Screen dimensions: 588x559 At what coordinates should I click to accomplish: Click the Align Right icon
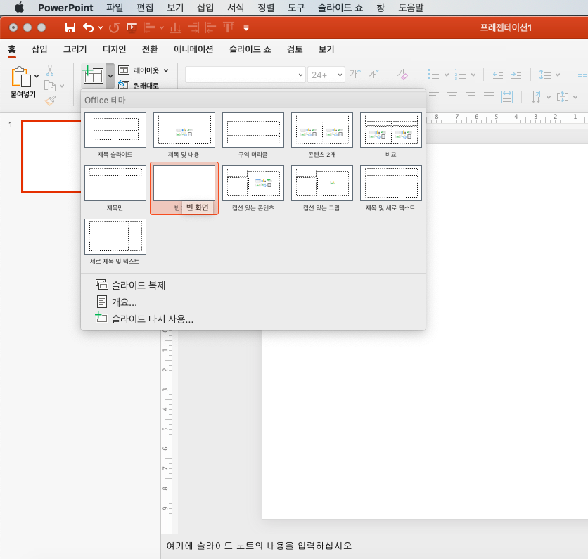(471, 97)
